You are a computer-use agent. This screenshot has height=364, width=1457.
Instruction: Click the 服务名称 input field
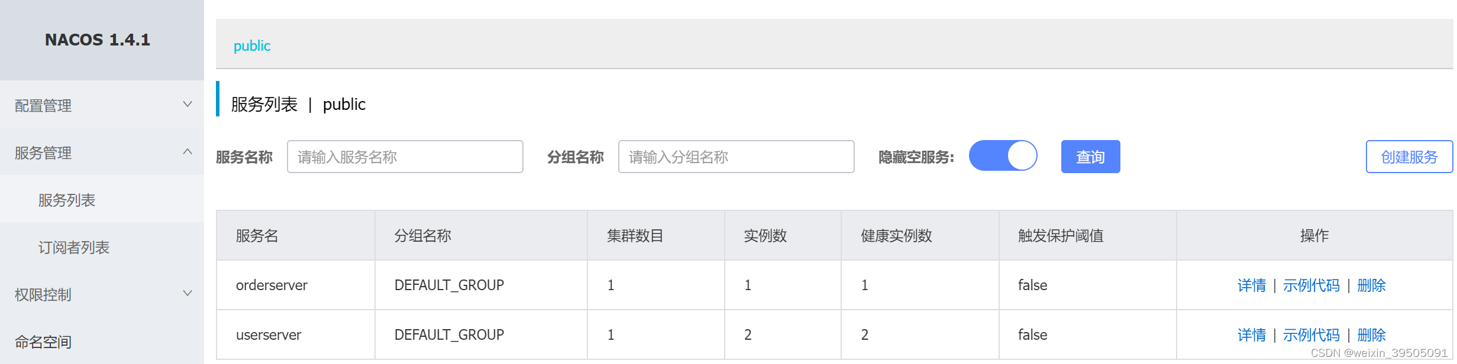tap(404, 156)
